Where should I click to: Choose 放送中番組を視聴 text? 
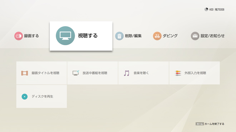pyautogui.click(x=95, y=73)
